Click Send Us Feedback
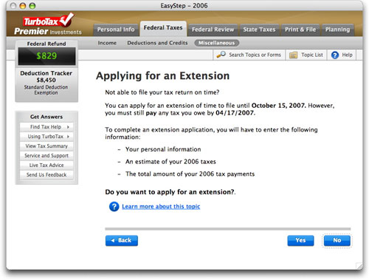369x280 pixels. (x=46, y=175)
